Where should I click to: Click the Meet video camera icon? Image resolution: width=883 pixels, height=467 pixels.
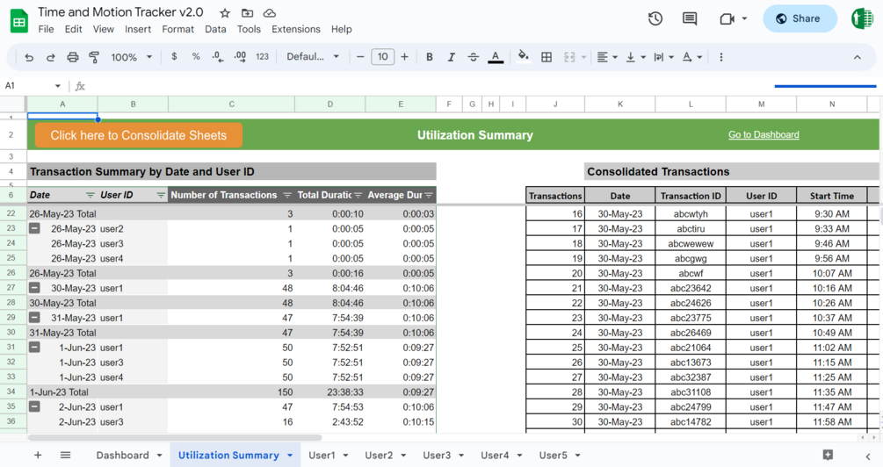tap(727, 18)
